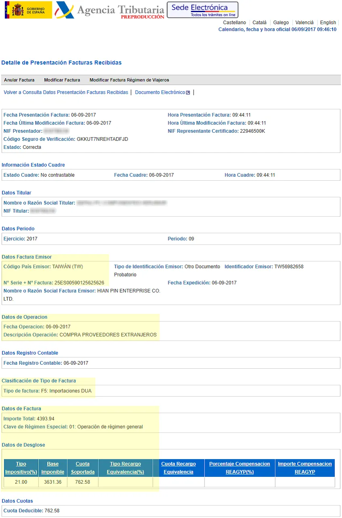Open the Anular Factura menu item
The image size is (342, 518).
click(x=19, y=80)
